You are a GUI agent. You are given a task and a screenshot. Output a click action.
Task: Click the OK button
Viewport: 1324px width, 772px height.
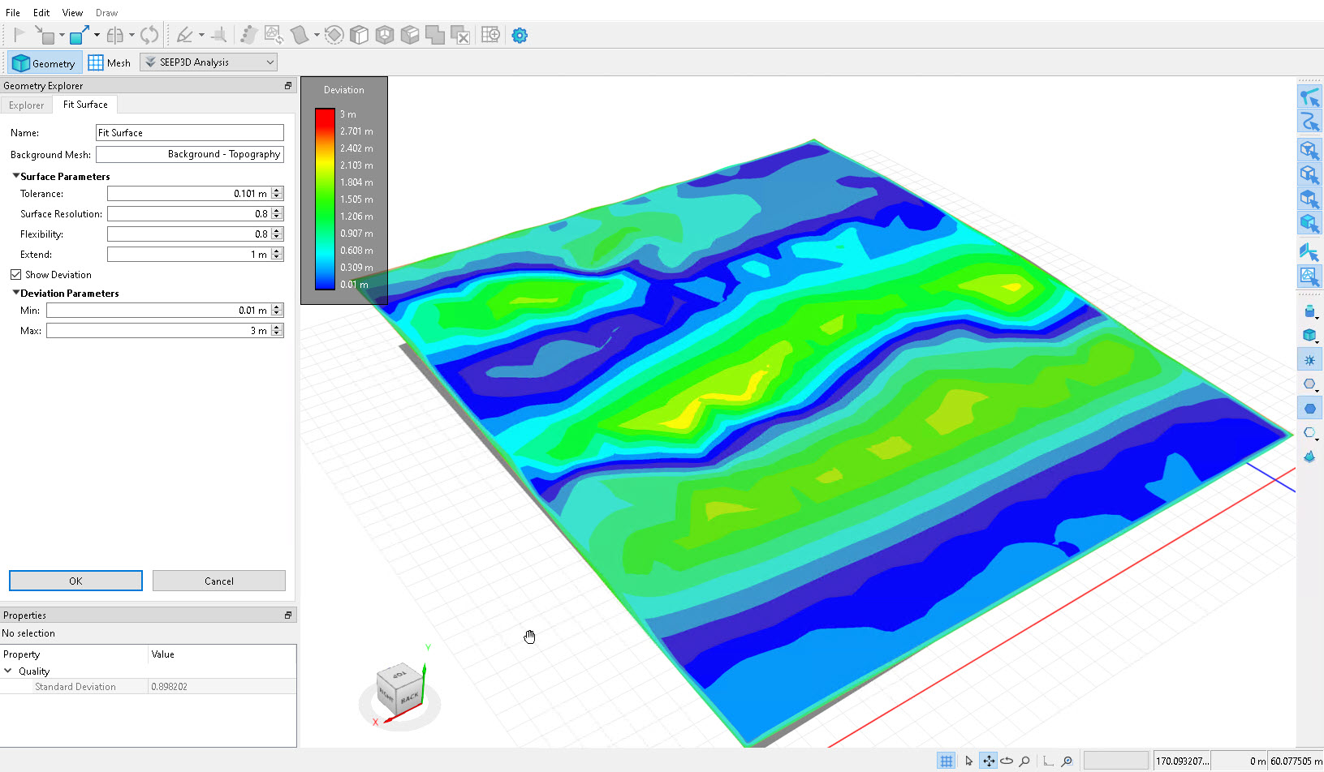click(x=75, y=581)
